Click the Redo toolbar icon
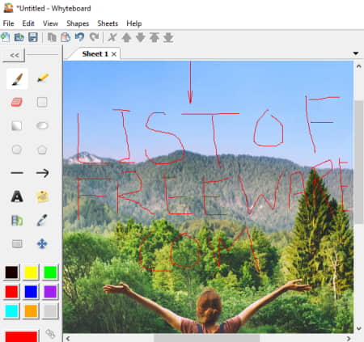The width and height of the screenshot is (364, 342). click(x=94, y=37)
